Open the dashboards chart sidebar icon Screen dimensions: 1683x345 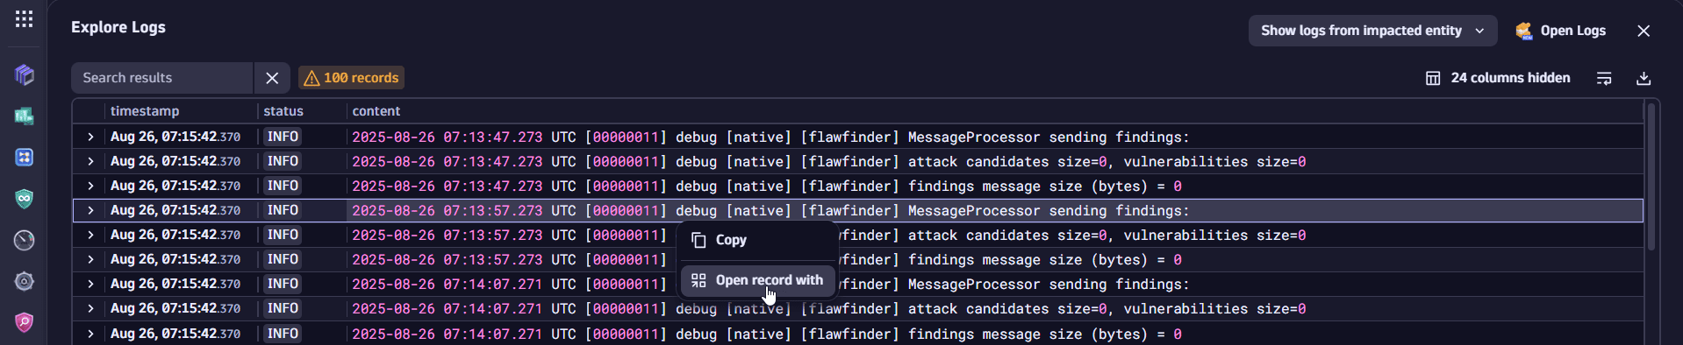[x=24, y=116]
